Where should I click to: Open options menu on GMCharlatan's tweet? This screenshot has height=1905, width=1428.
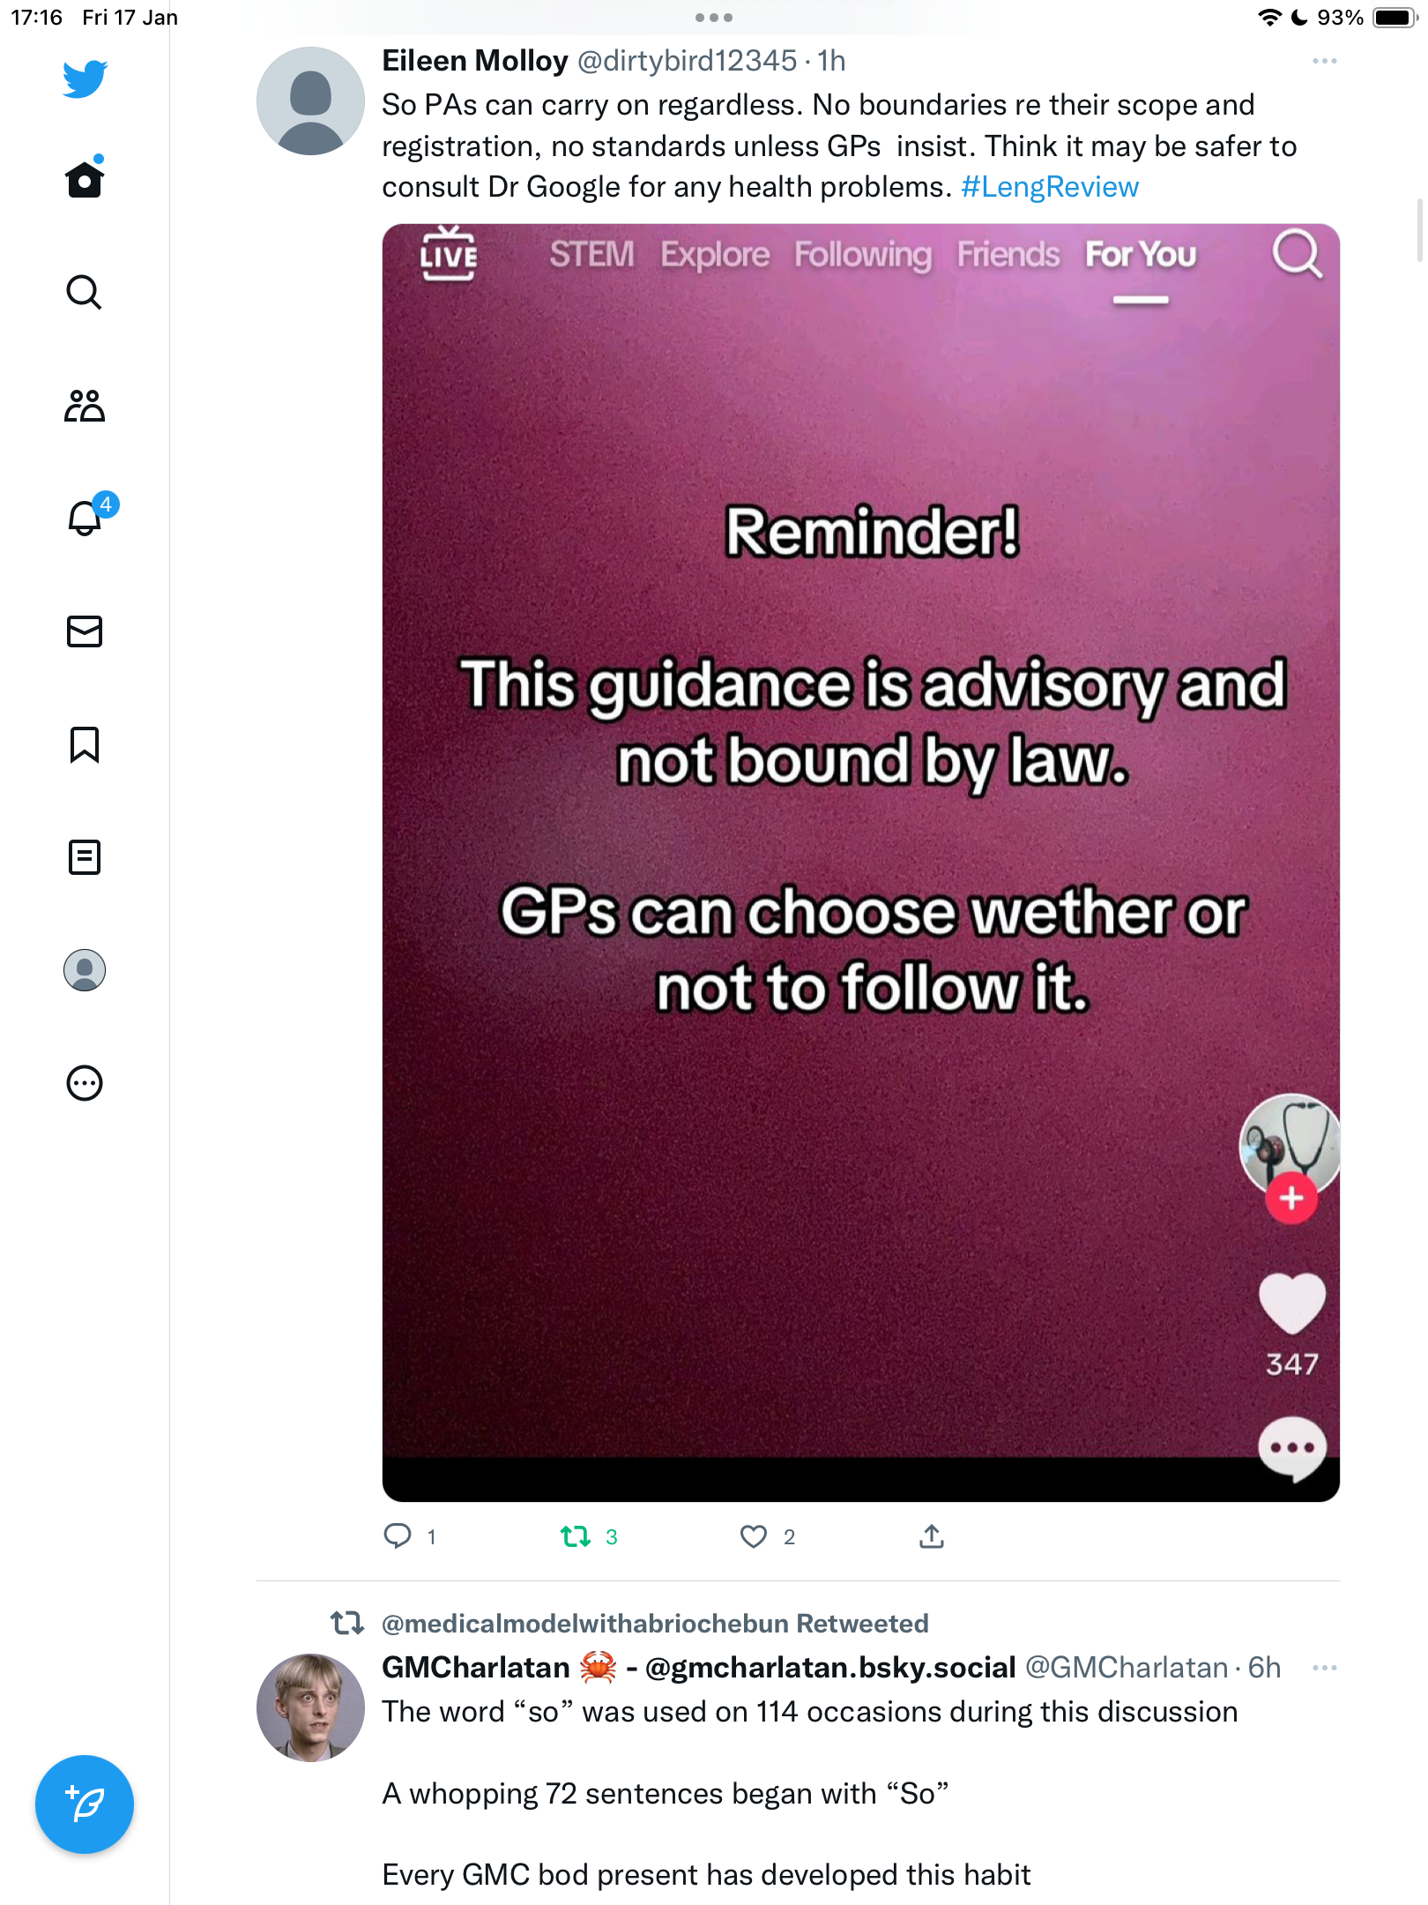point(1325,1668)
